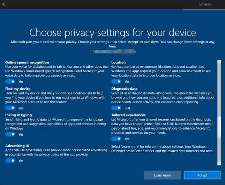Click the page title text
The width and height of the screenshot is (225, 185).
113,33
